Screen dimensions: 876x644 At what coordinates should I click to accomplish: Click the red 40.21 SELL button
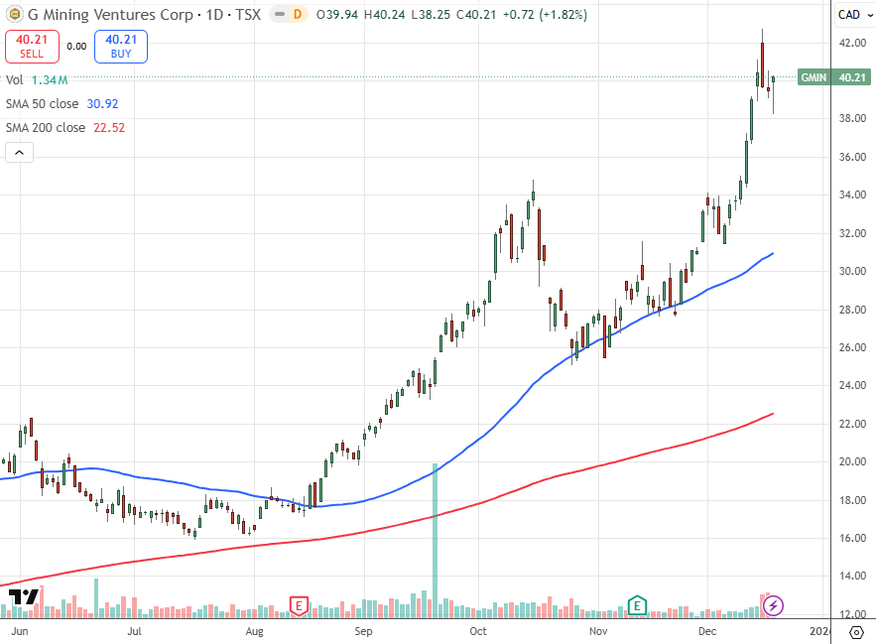pyautogui.click(x=32, y=47)
